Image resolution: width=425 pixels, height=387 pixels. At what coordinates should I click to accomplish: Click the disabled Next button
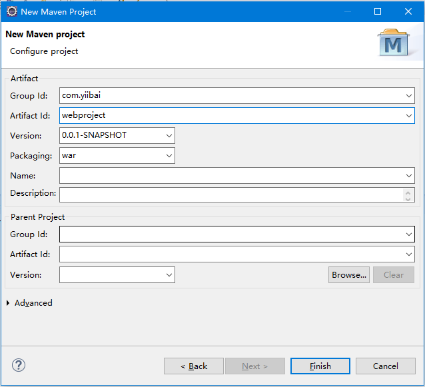(x=254, y=366)
